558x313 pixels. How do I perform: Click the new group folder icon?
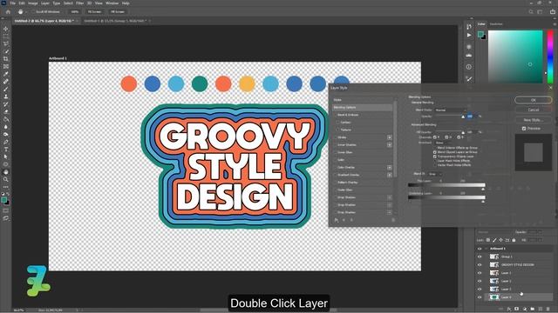(533, 310)
